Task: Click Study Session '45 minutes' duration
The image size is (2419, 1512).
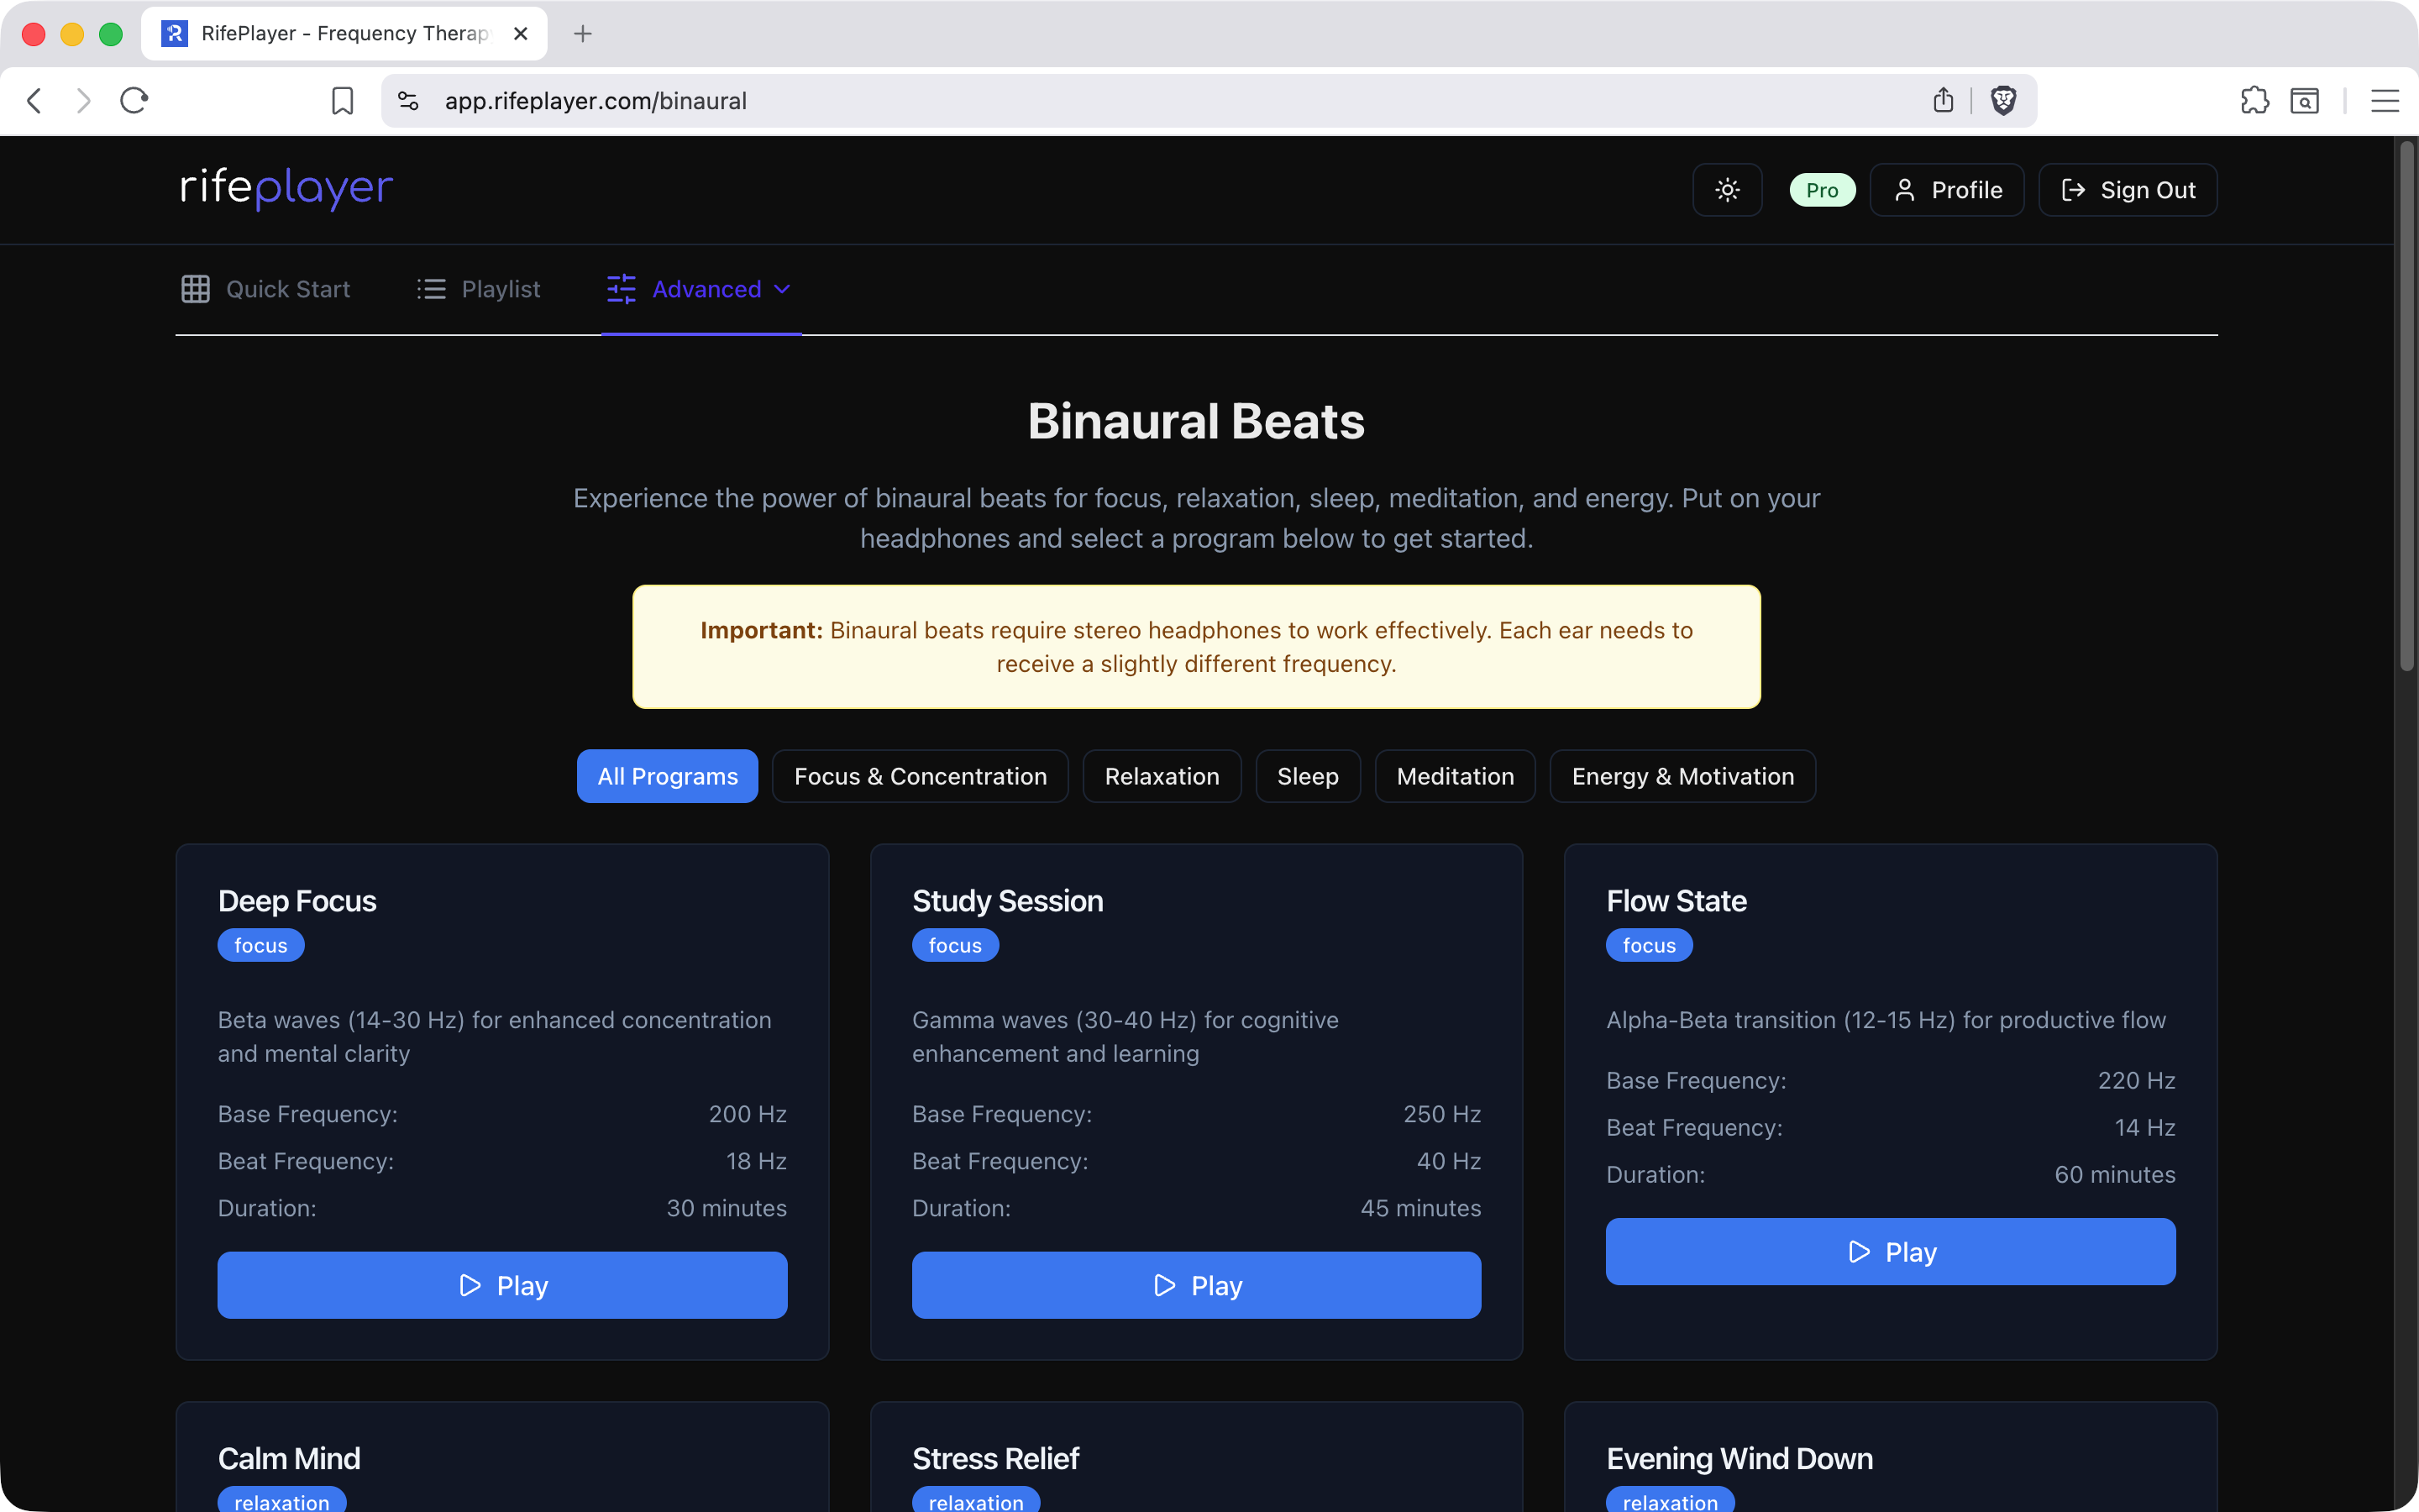Action: point(1420,1208)
